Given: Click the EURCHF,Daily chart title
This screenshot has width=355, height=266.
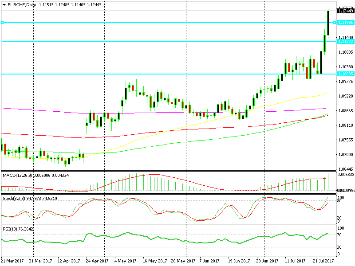Looking at the screenshot, I should click(x=21, y=5).
